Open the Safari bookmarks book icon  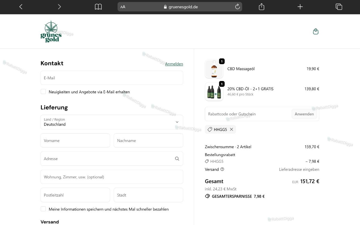click(x=98, y=7)
